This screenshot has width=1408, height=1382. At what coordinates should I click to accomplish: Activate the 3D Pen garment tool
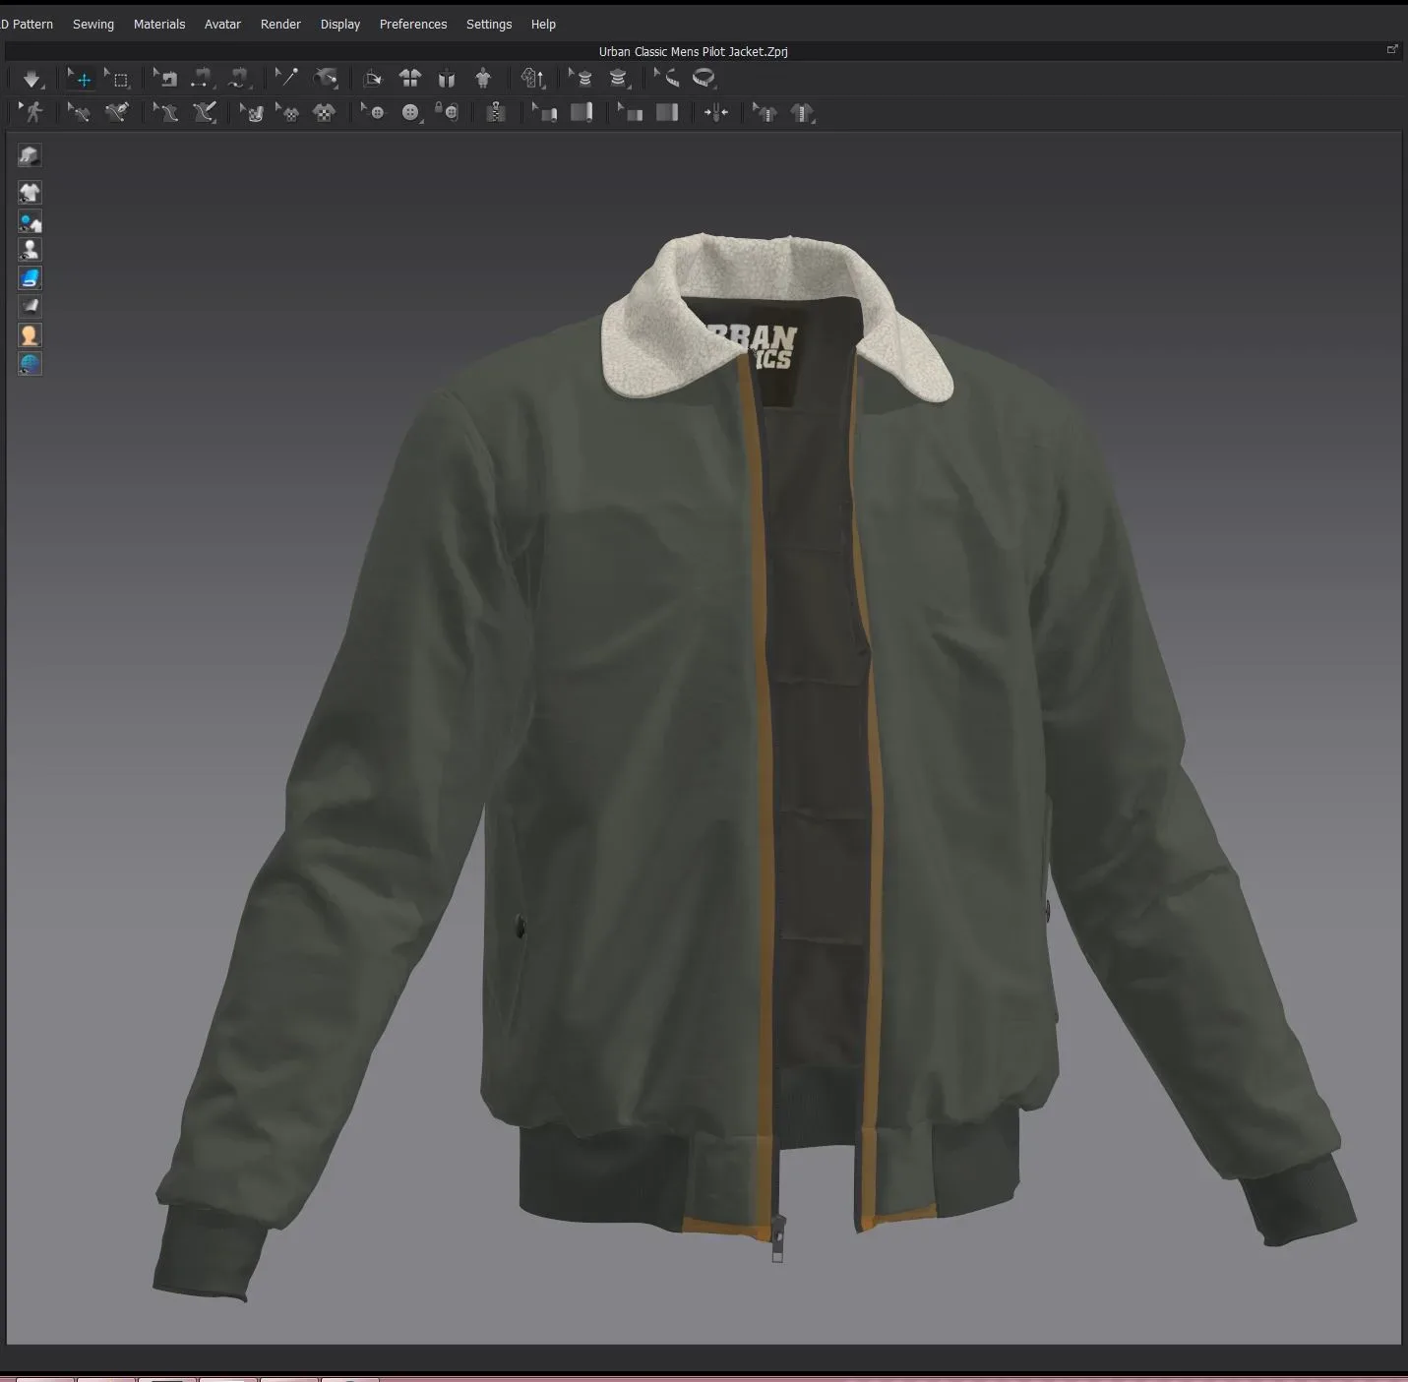coord(116,112)
